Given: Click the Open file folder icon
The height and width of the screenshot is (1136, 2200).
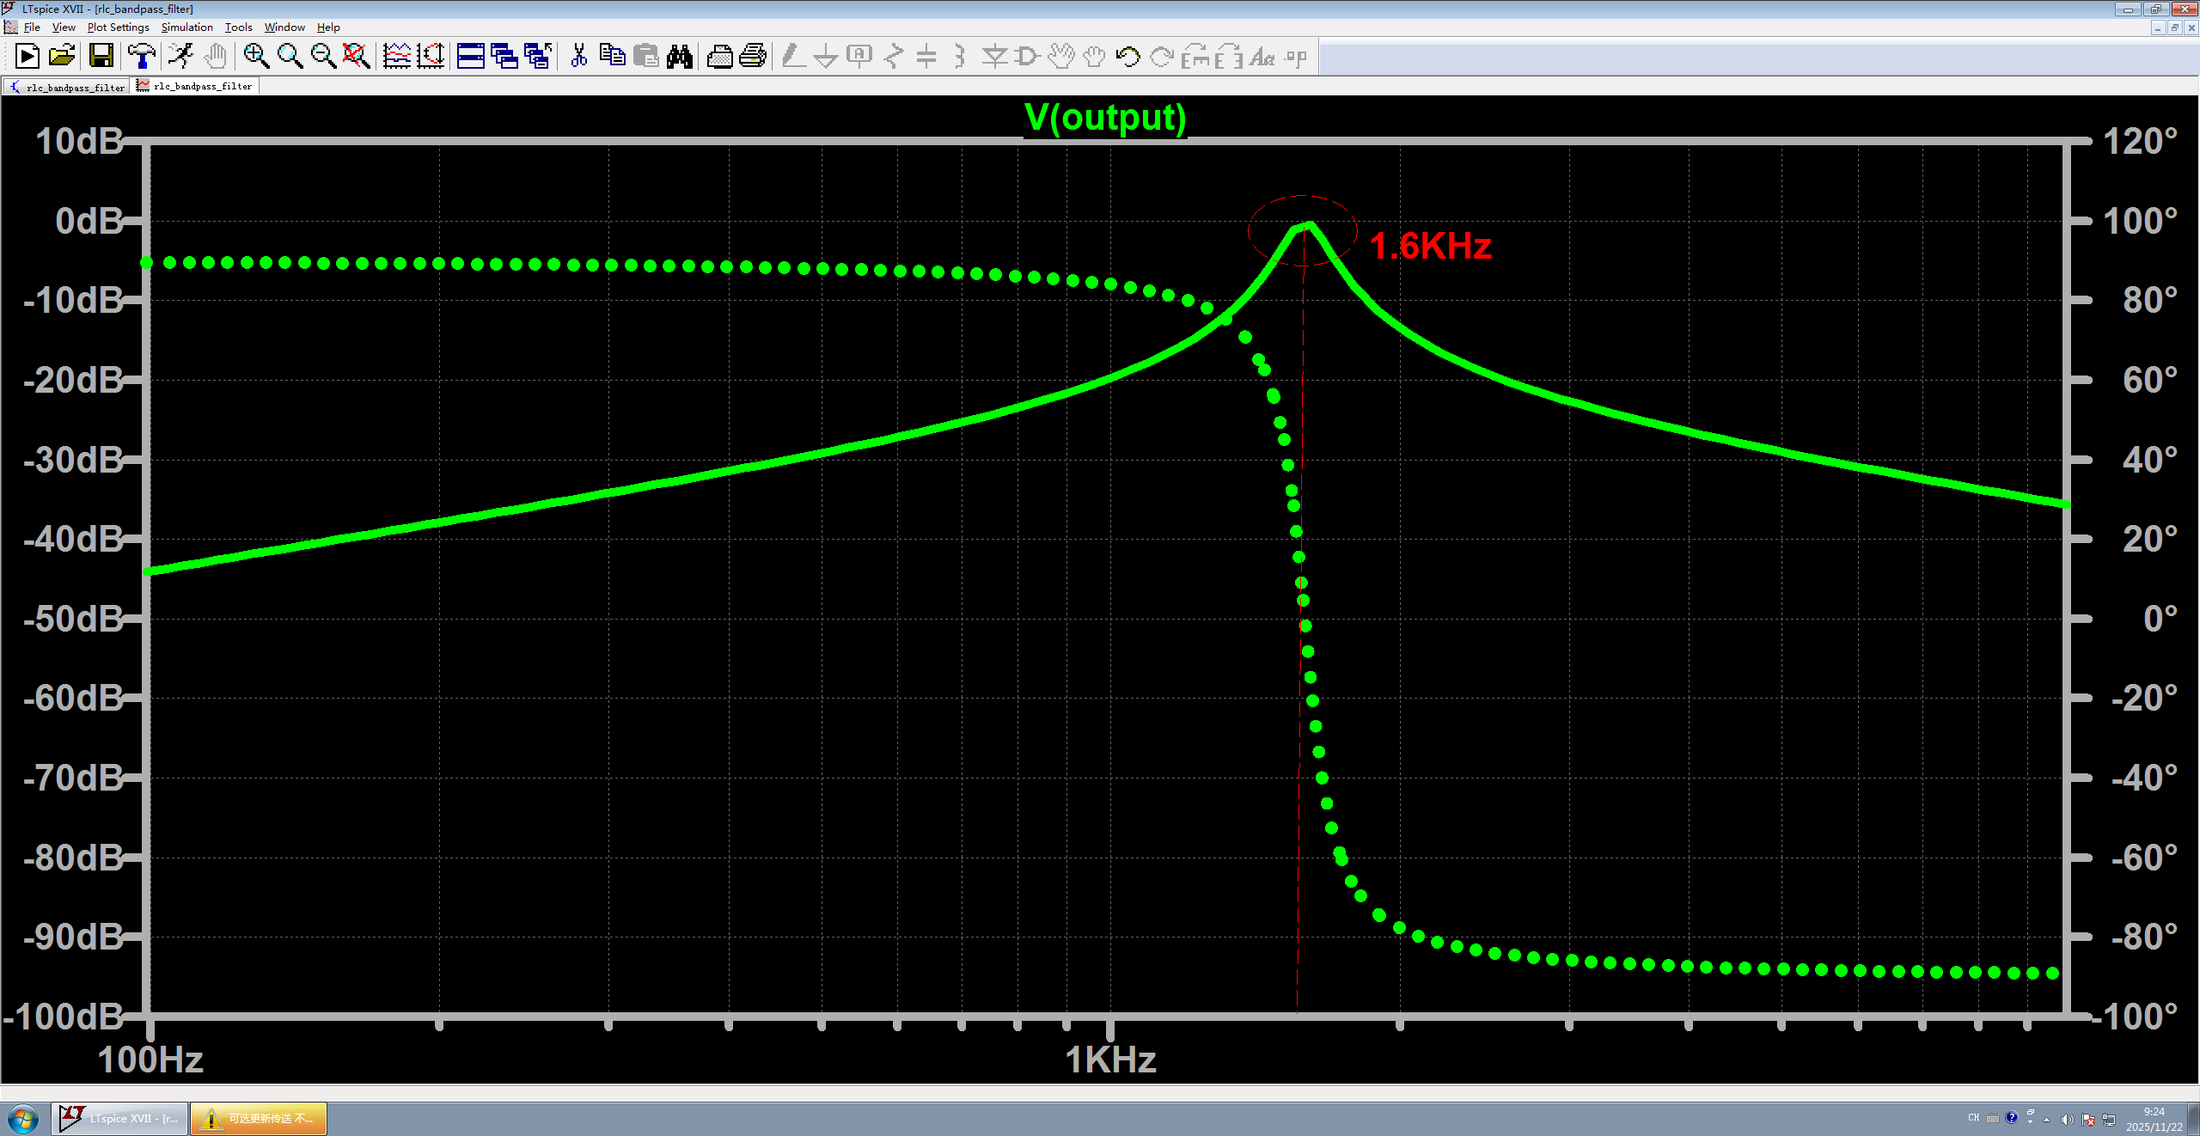Looking at the screenshot, I should [62, 57].
